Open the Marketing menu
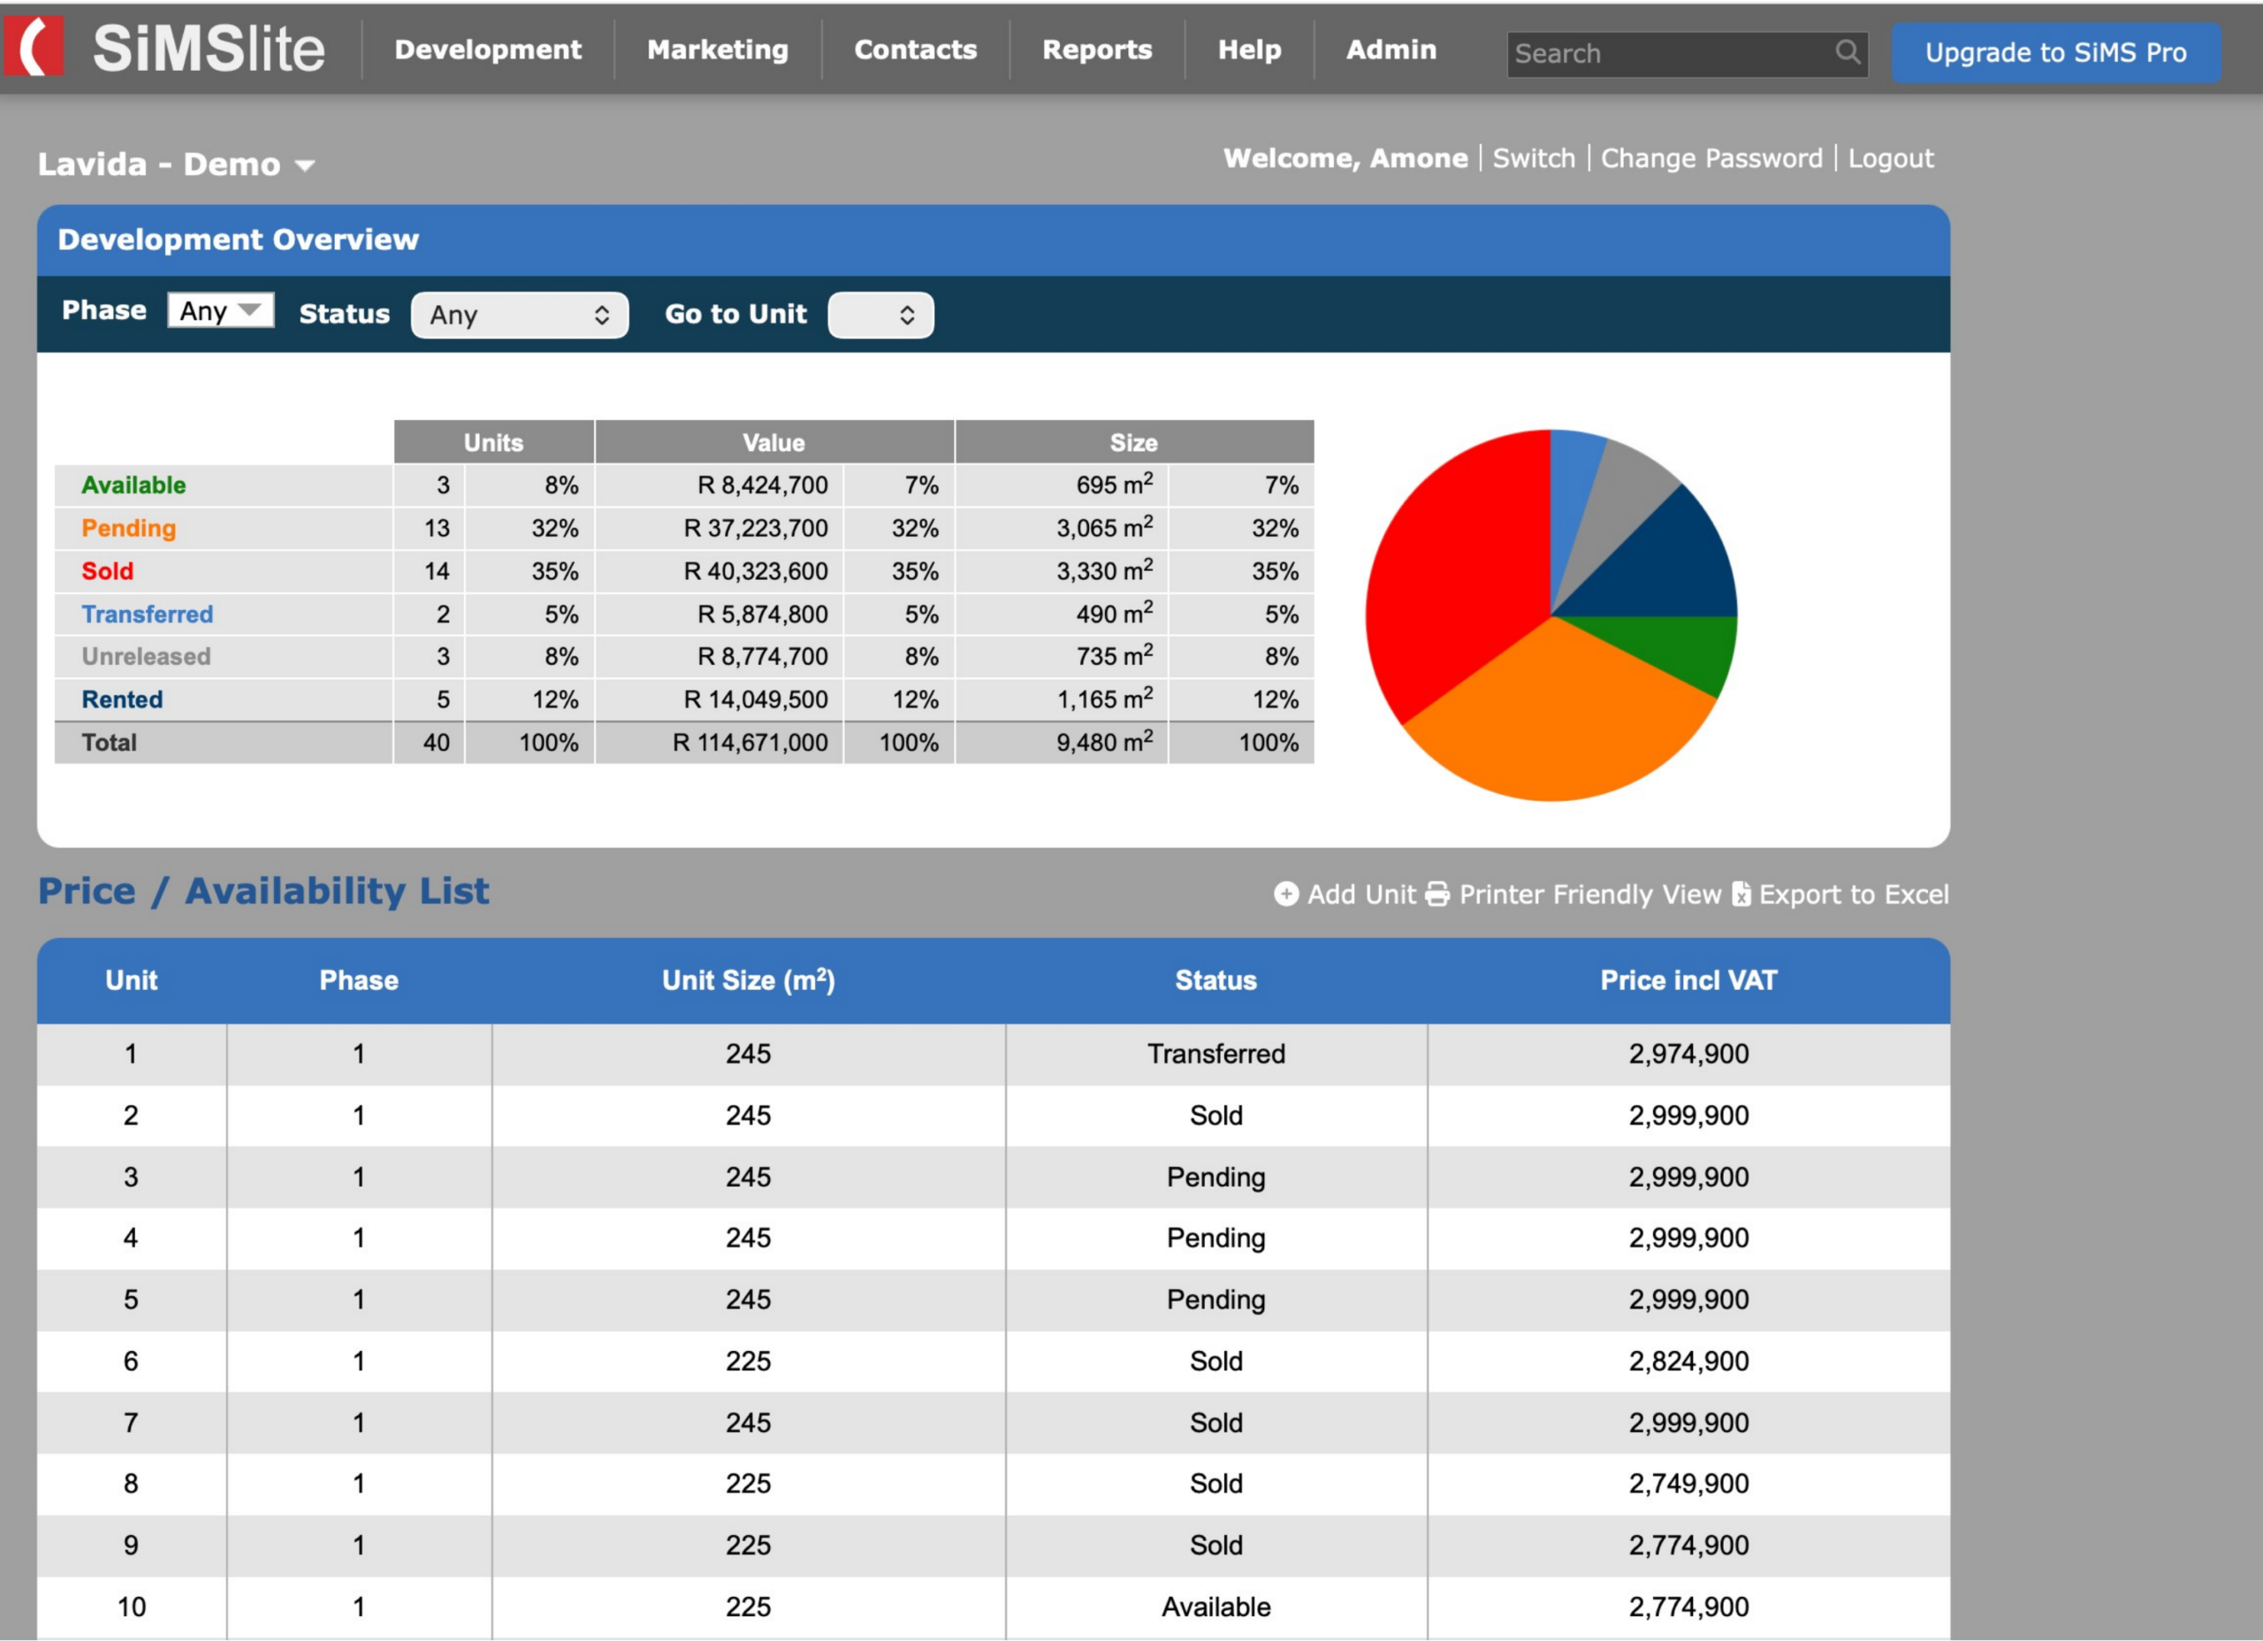The image size is (2263, 1641). pos(718,49)
